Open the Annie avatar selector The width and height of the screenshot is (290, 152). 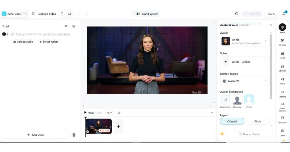(x=244, y=41)
